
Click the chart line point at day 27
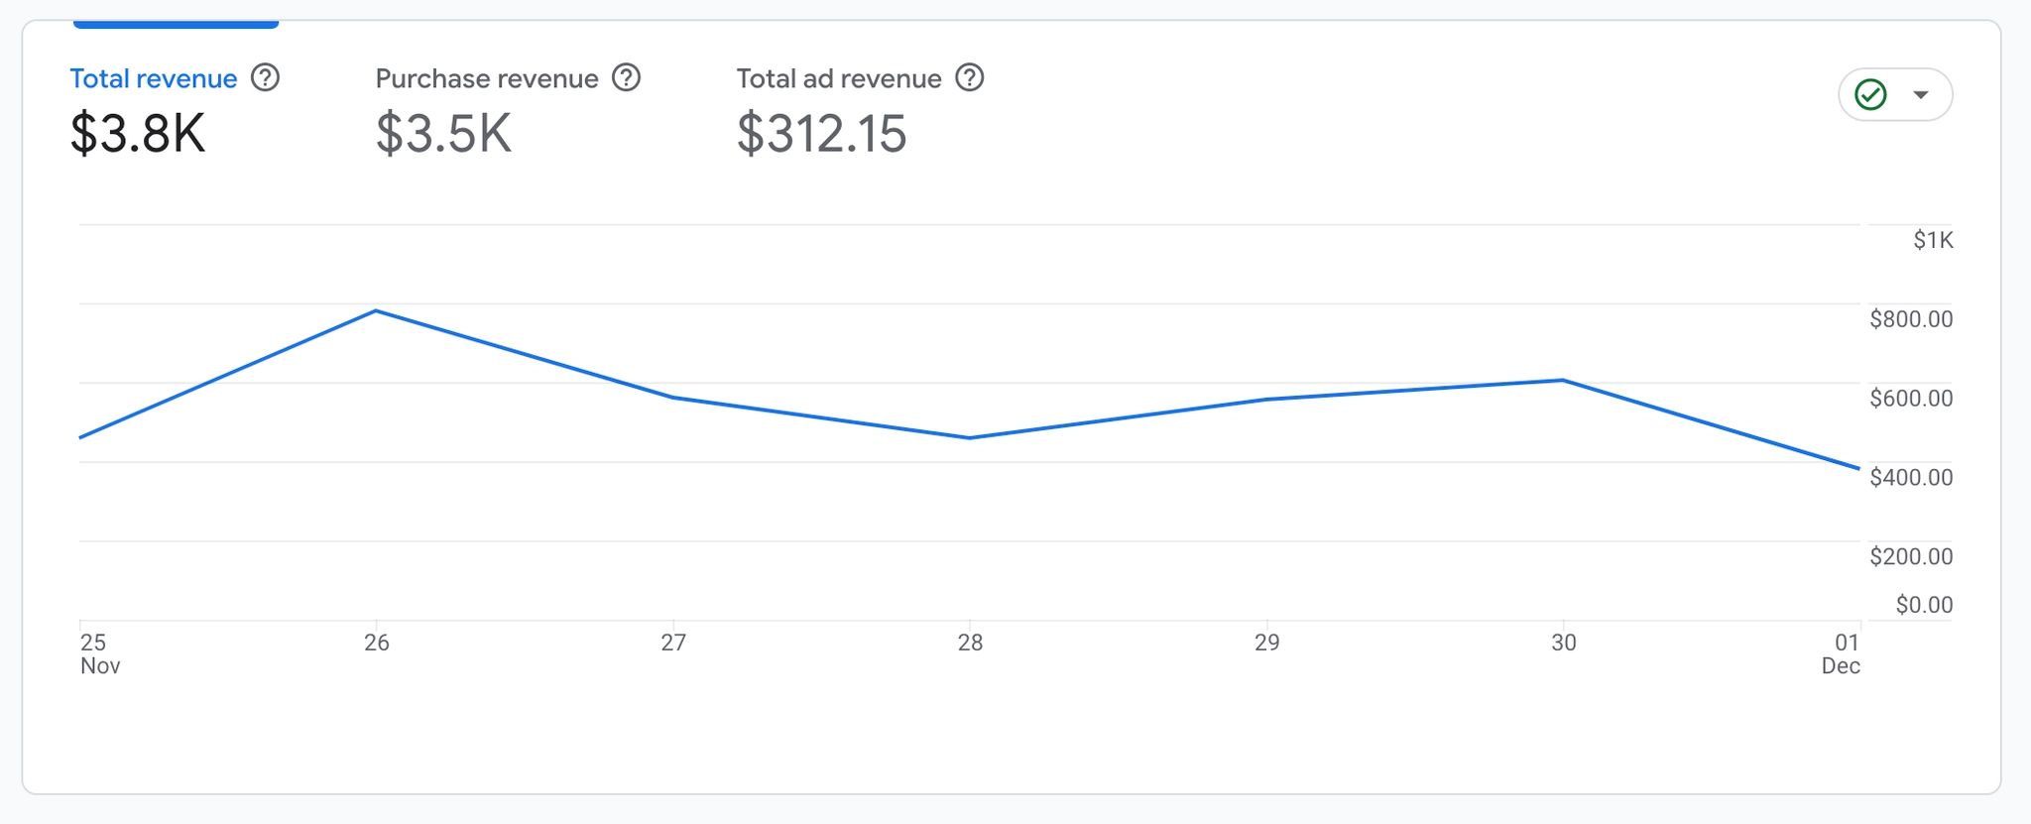point(673,398)
